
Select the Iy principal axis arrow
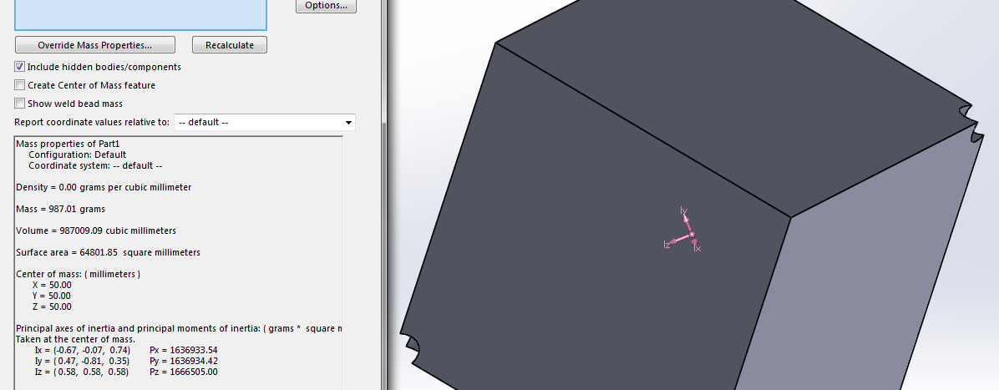pyautogui.click(x=686, y=219)
